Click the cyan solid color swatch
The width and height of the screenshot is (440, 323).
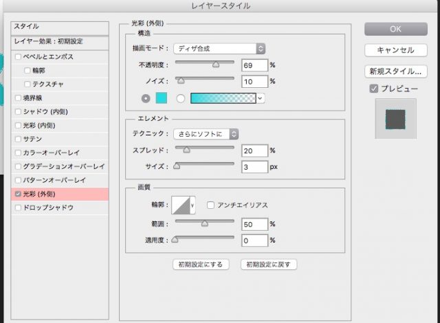(x=161, y=98)
